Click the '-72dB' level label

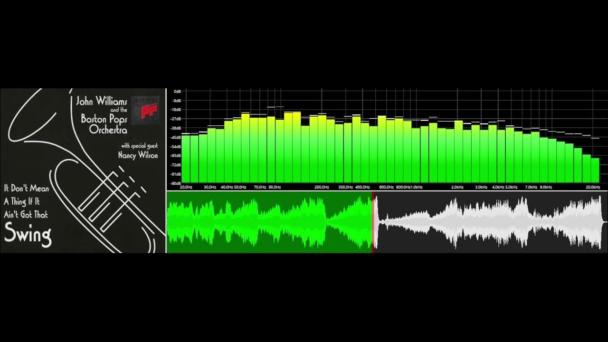coord(176,165)
